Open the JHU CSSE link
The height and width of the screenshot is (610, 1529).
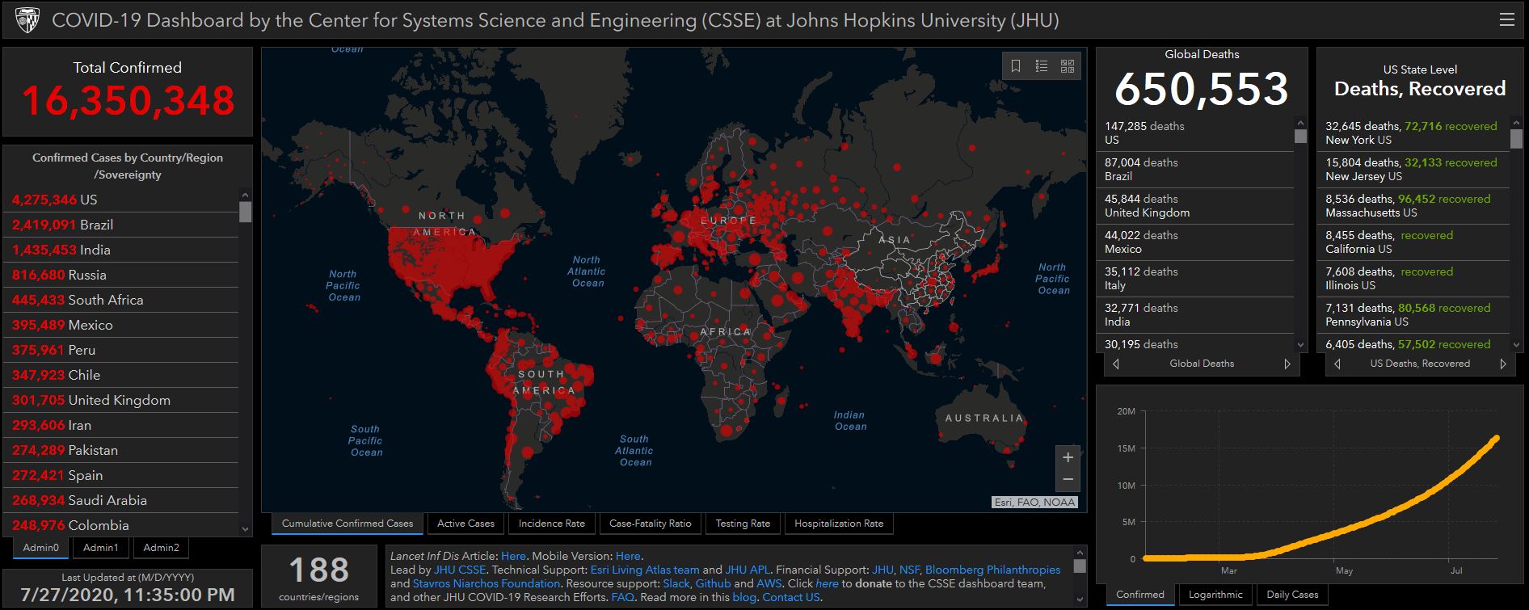point(460,570)
